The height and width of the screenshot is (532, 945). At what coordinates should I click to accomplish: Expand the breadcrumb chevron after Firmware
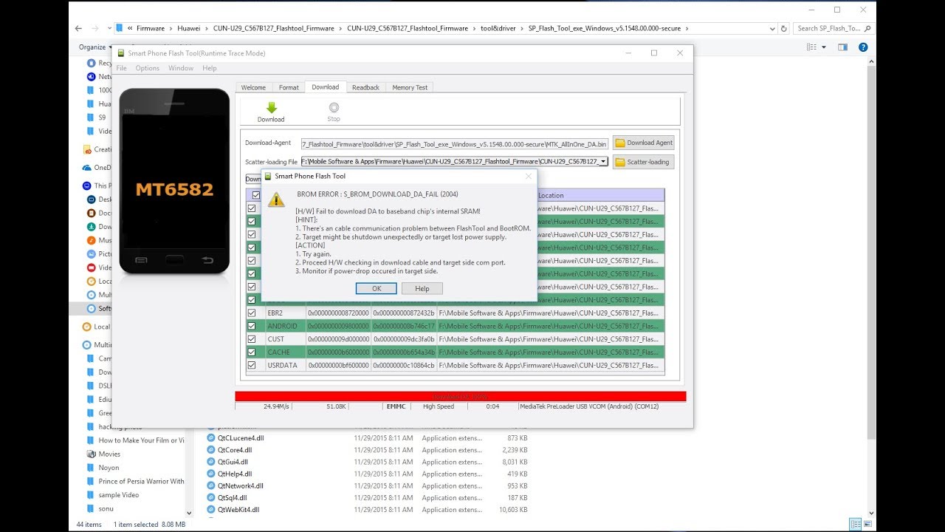pyautogui.click(x=171, y=29)
